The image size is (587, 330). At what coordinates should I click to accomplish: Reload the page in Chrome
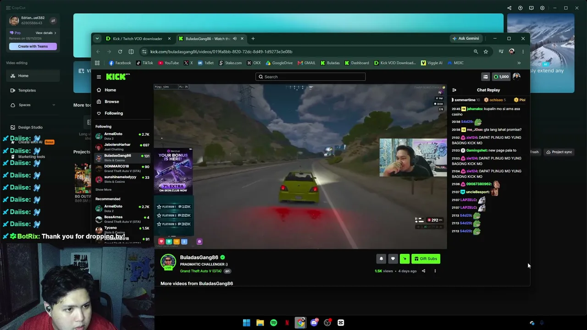tap(120, 52)
